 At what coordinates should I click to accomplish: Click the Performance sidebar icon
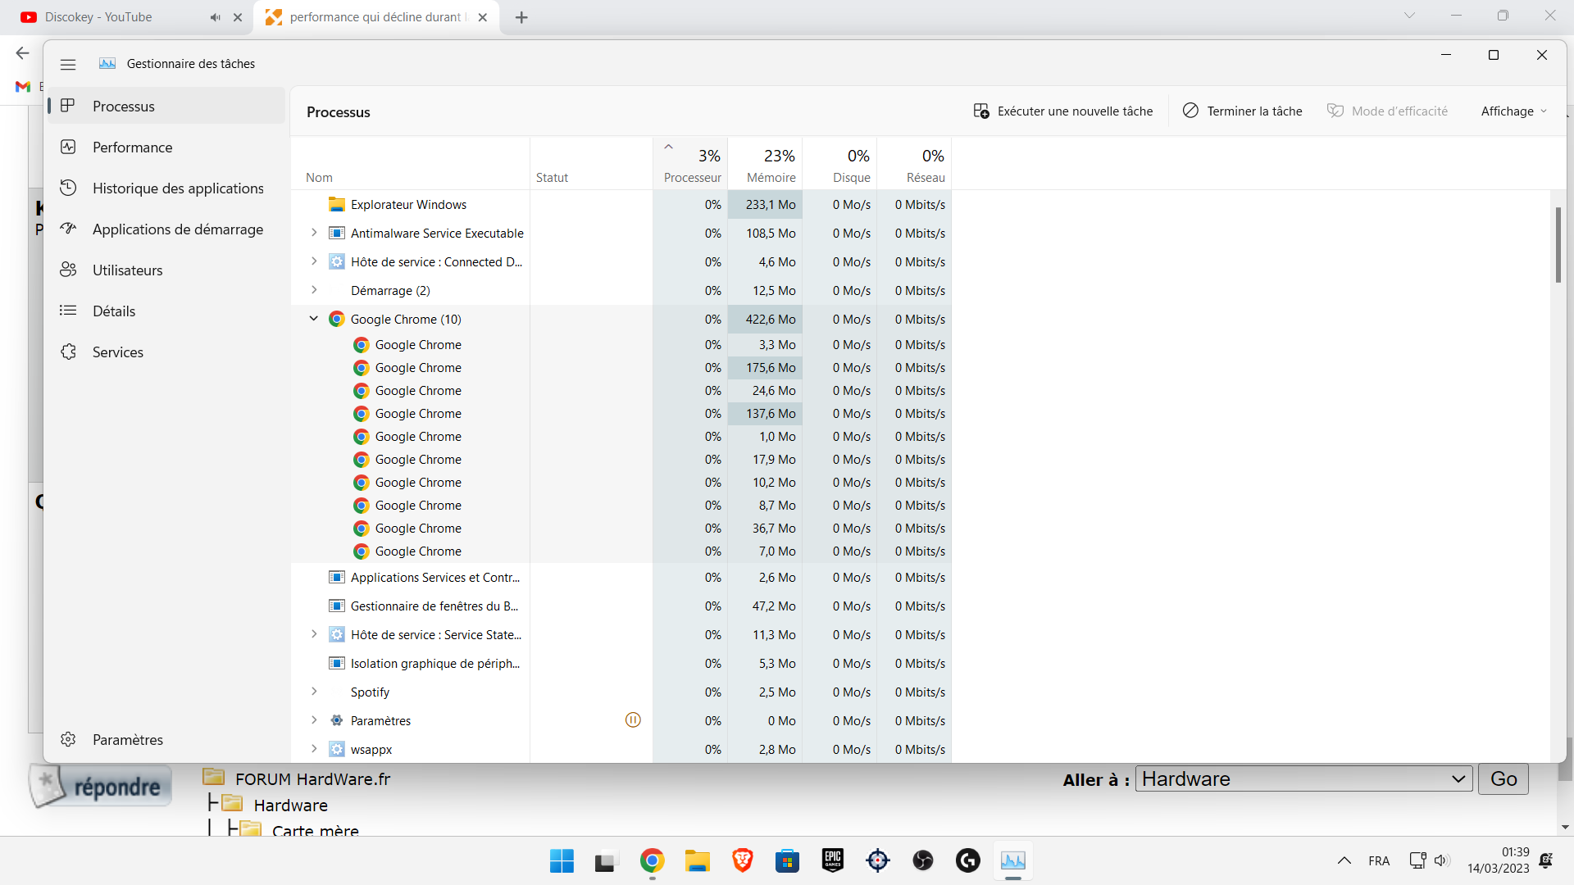pyautogui.click(x=68, y=147)
